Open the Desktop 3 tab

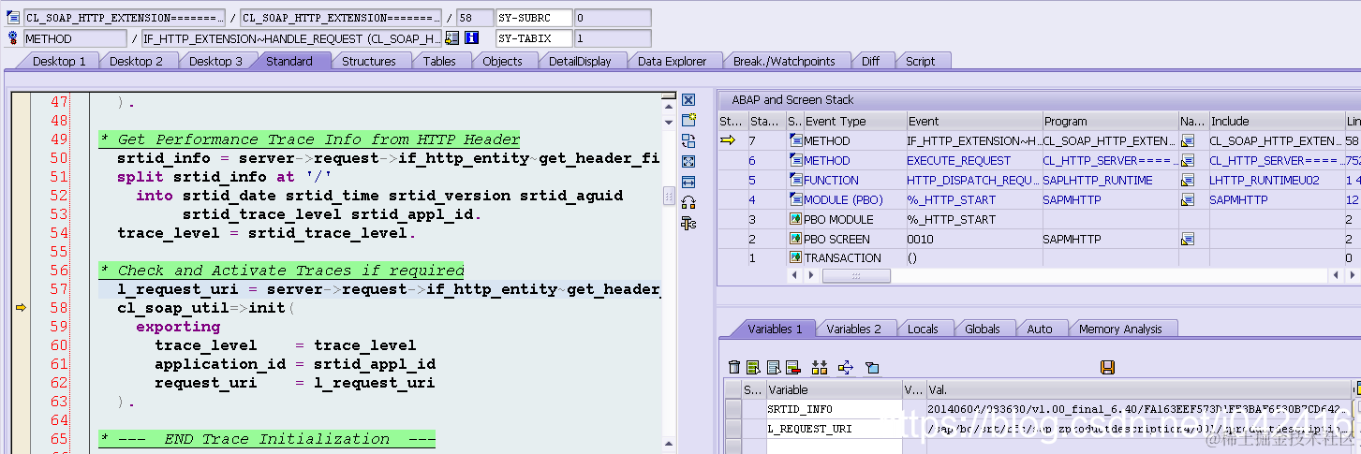tap(215, 61)
